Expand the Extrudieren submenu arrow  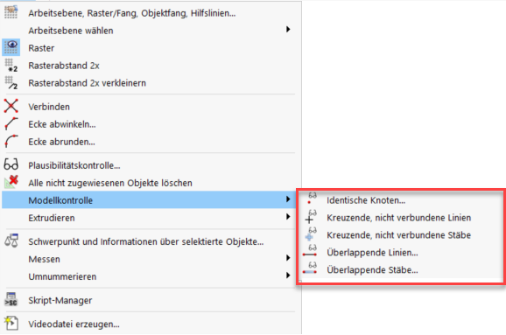[288, 217]
